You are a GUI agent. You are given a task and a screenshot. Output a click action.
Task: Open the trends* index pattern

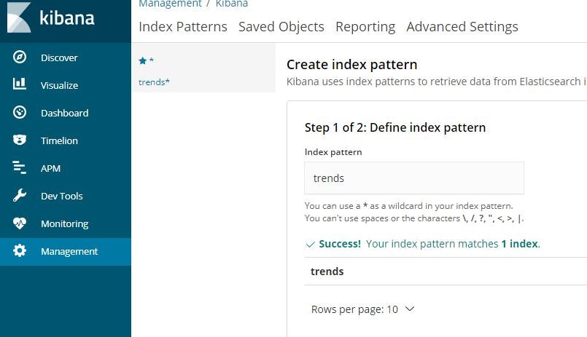(154, 82)
